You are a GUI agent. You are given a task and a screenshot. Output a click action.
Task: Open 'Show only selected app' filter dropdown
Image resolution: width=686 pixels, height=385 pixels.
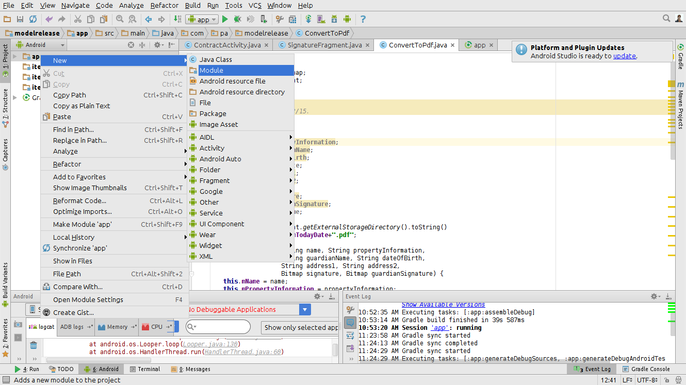point(300,327)
